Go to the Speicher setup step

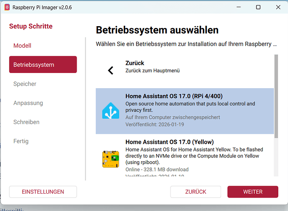click(43, 84)
